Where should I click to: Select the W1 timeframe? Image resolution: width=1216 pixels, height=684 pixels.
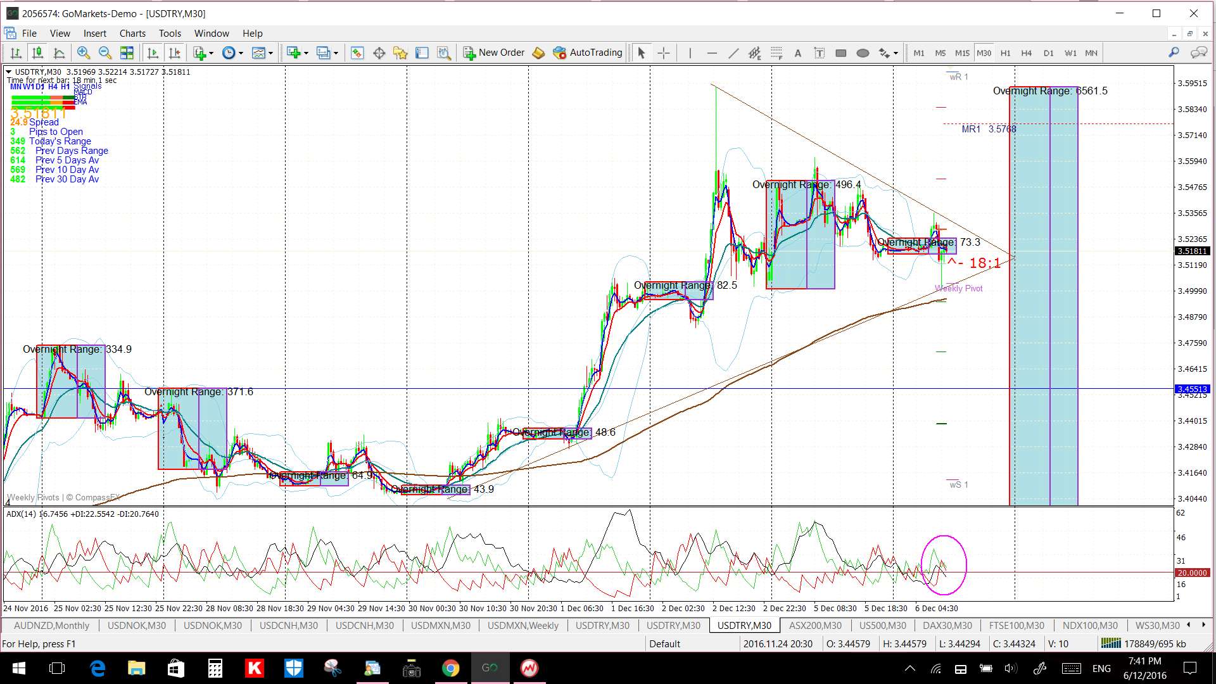(1070, 53)
